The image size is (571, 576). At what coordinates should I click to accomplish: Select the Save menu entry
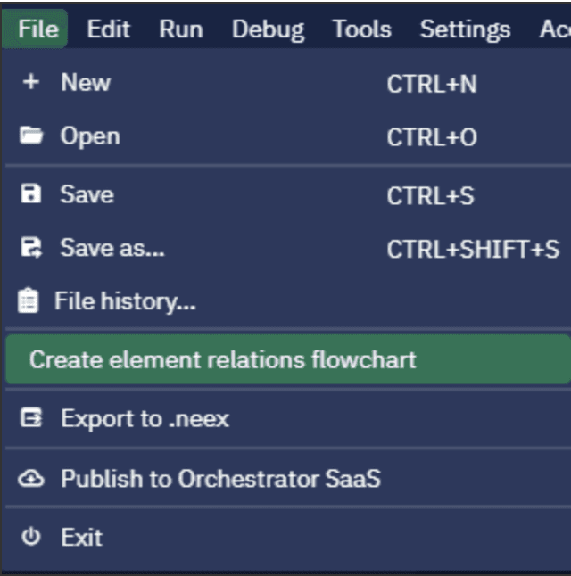(x=288, y=194)
